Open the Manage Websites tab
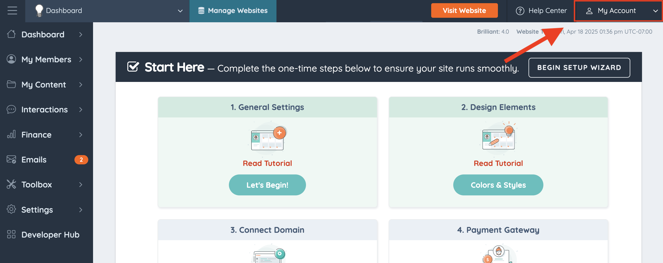Viewport: 663px width, 263px height. (233, 11)
